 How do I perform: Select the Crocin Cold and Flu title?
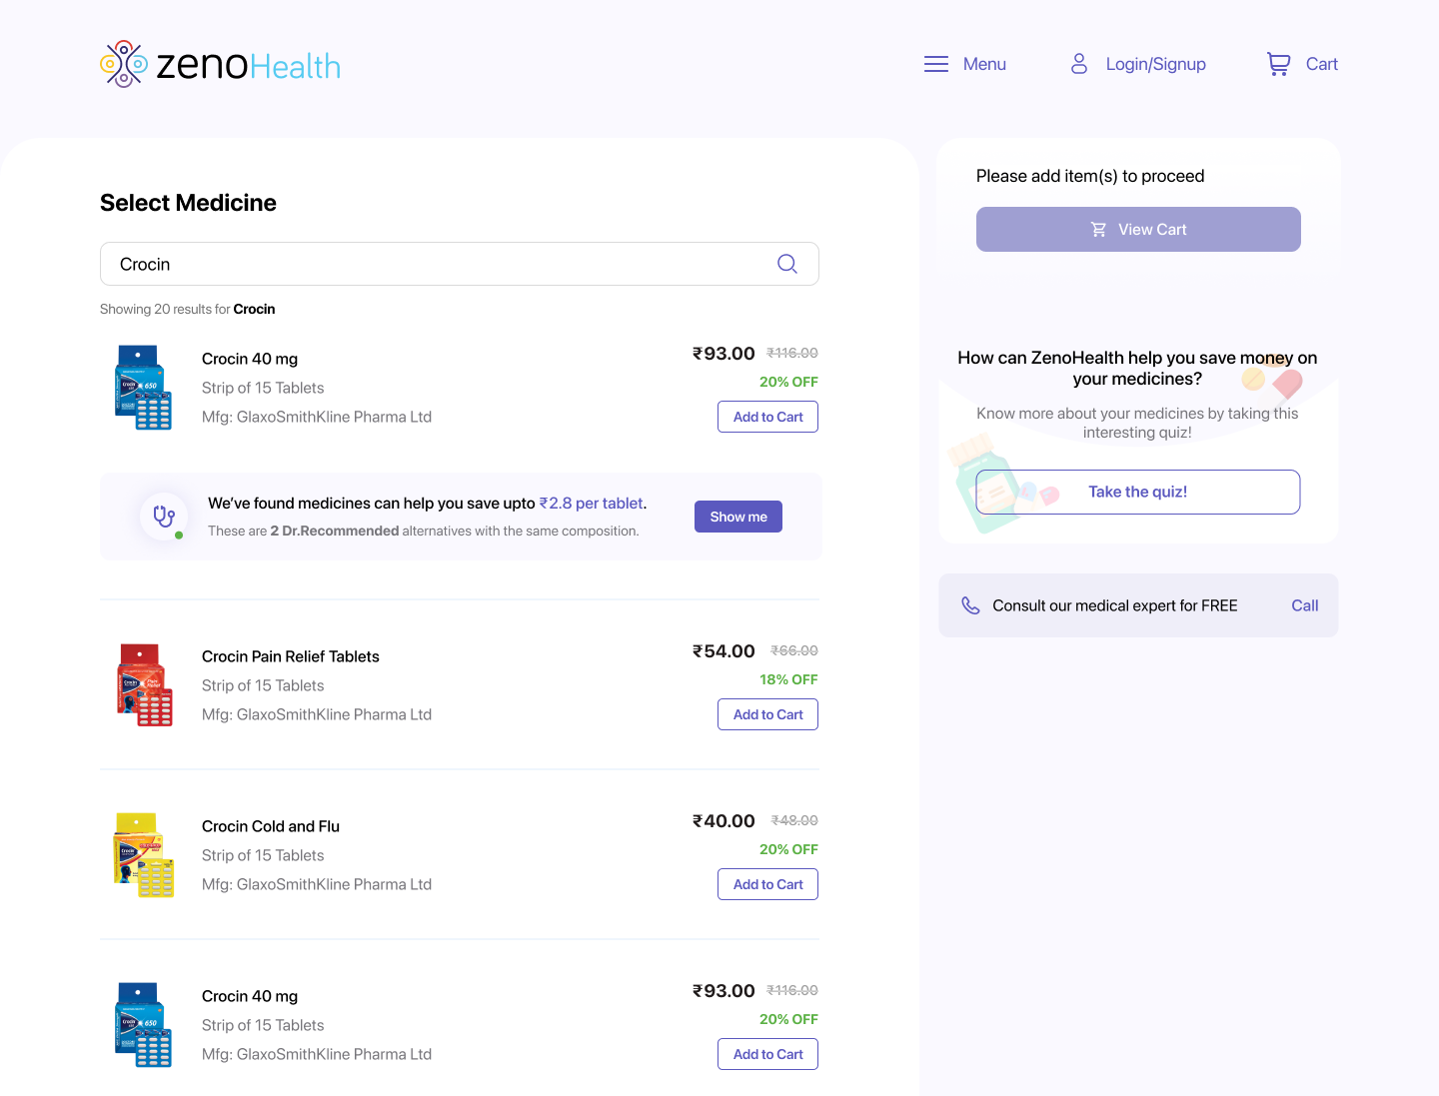coord(271,826)
